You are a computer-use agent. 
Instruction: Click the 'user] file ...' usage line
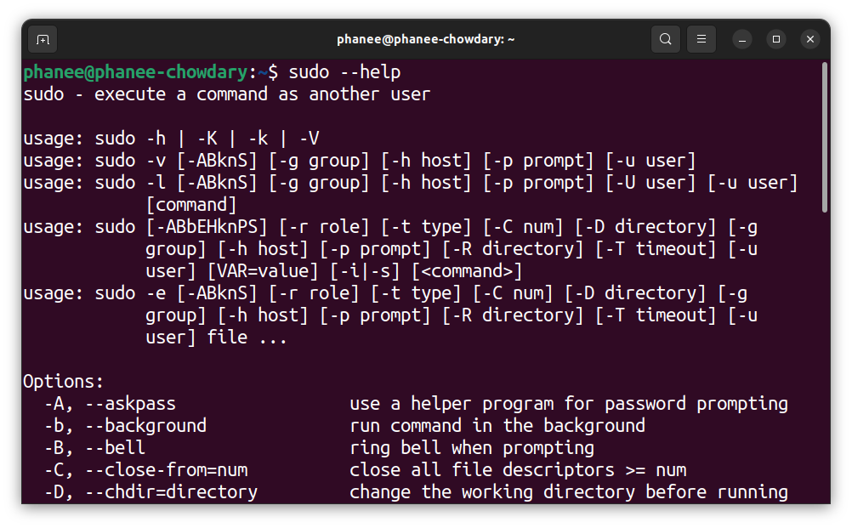click(216, 338)
